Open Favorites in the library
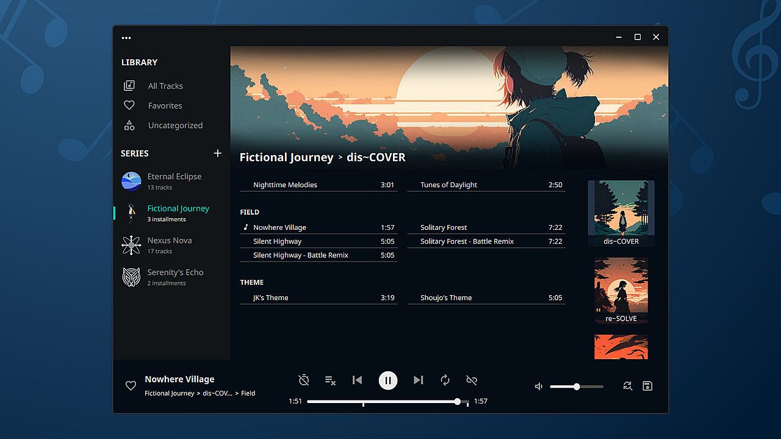This screenshot has height=439, width=781. click(x=165, y=105)
